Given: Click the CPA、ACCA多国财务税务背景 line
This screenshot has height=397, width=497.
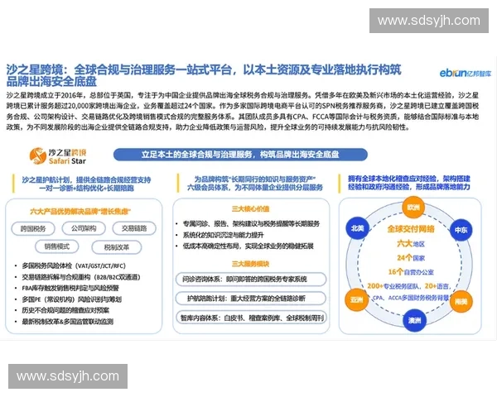Looking at the screenshot, I should point(411,298).
